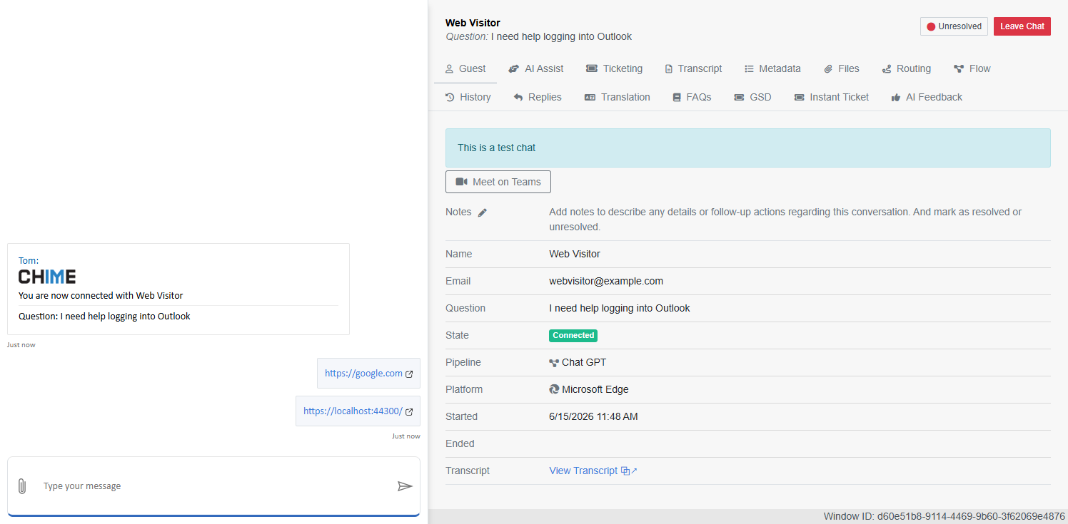
Task: Open the Replies tab
Action: [x=538, y=97]
